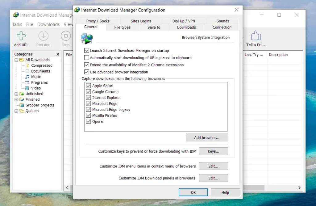Open the Proxy / Socks tab
Viewport: 316px width, 206px height.
coord(98,21)
